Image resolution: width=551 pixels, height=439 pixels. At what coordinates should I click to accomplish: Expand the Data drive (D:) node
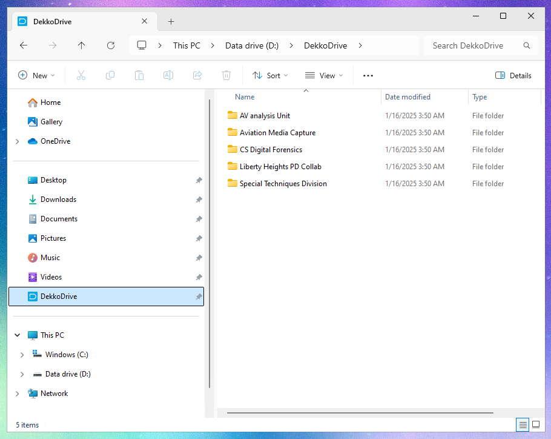(x=22, y=374)
